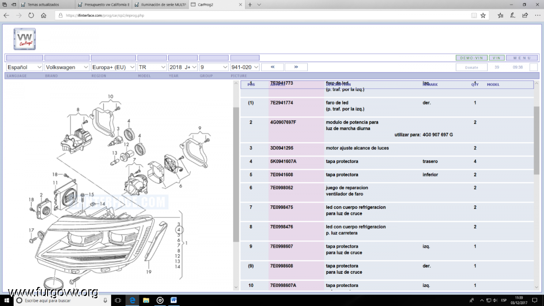Click the diagram panel vertical scrollbar
544x306 pixels.
[x=236, y=175]
